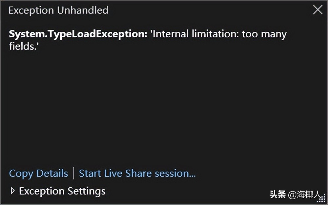The height and width of the screenshot is (205, 328).
Task: Click the Exception Settings label
Action: tap(62, 191)
